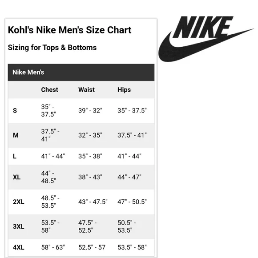
Task: Click the Nike swoosh logo
Action: [206, 39]
